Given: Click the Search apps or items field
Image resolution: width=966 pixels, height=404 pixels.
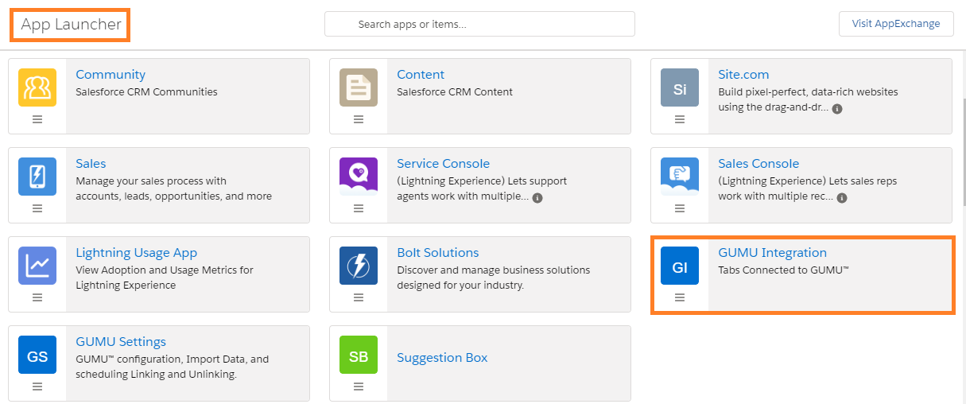Looking at the screenshot, I should (479, 24).
